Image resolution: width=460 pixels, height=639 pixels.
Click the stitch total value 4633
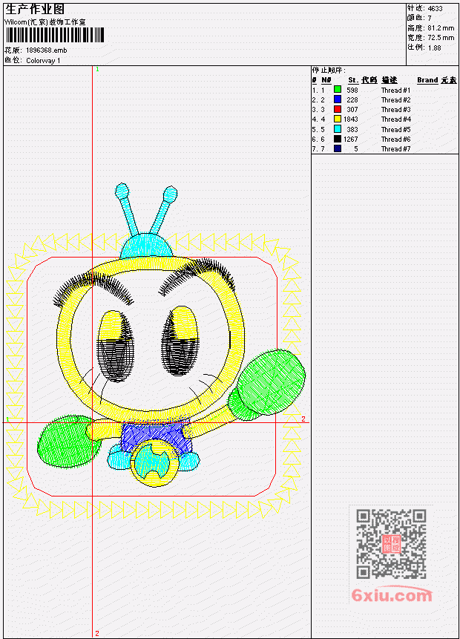pyautogui.click(x=436, y=8)
